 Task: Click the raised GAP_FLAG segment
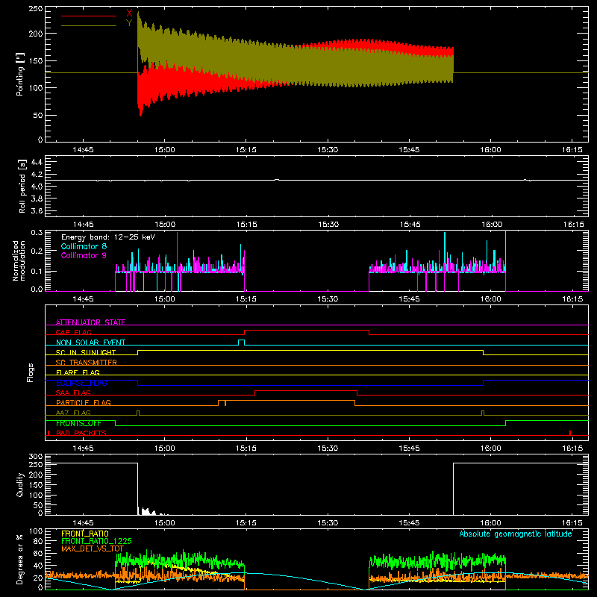(307, 331)
